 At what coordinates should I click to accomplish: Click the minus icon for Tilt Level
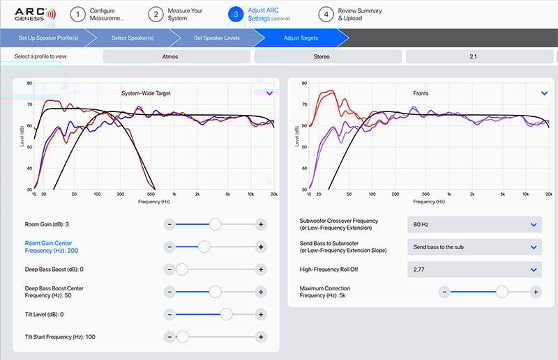point(169,314)
